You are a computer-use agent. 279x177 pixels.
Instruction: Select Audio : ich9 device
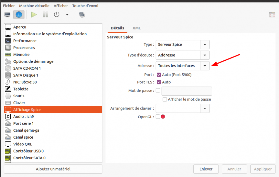click(x=53, y=117)
